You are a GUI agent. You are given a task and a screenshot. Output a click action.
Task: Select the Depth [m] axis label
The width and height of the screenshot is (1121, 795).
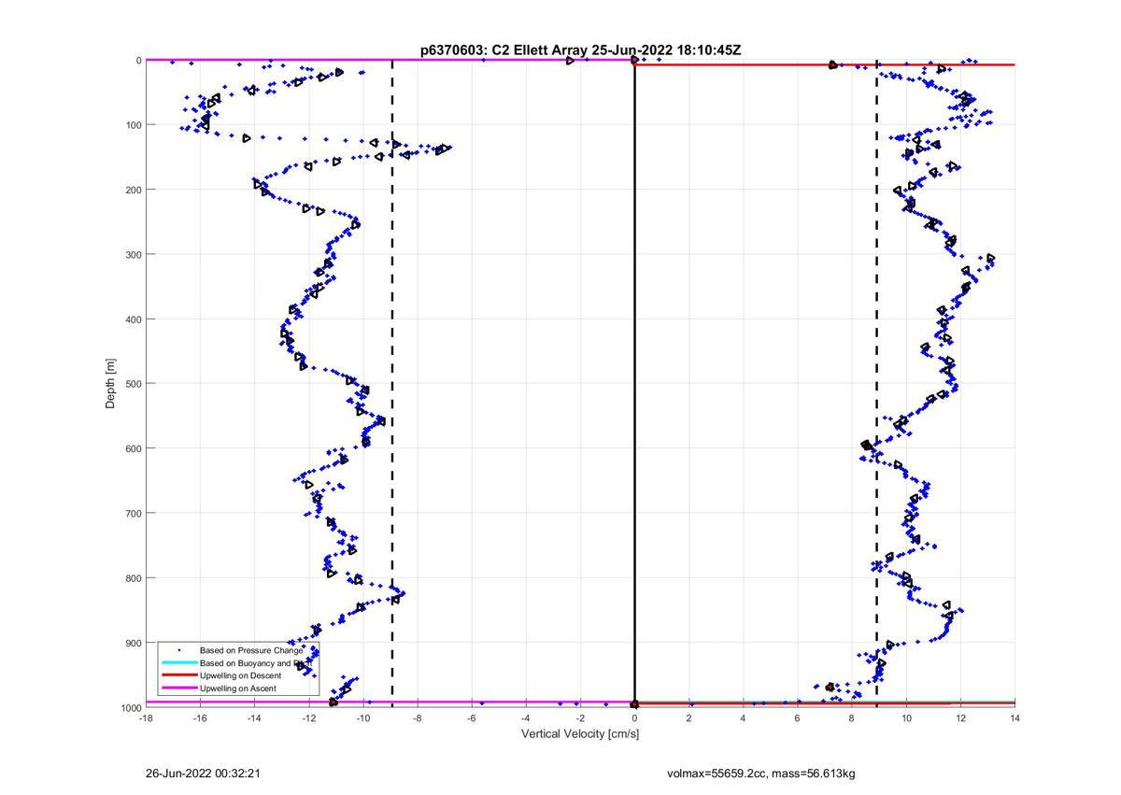[x=111, y=383]
